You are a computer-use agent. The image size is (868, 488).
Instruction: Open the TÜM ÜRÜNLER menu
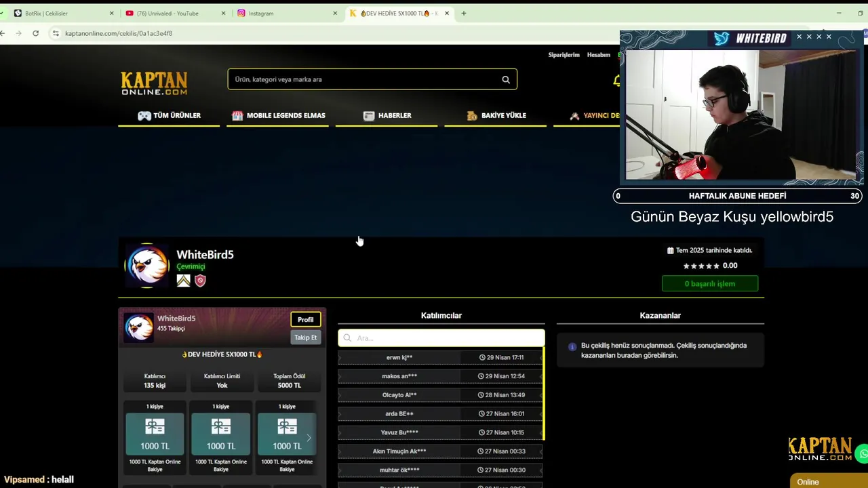pyautogui.click(x=169, y=116)
